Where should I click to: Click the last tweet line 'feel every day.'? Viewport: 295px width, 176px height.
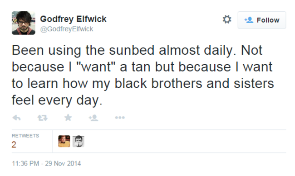click(x=57, y=100)
